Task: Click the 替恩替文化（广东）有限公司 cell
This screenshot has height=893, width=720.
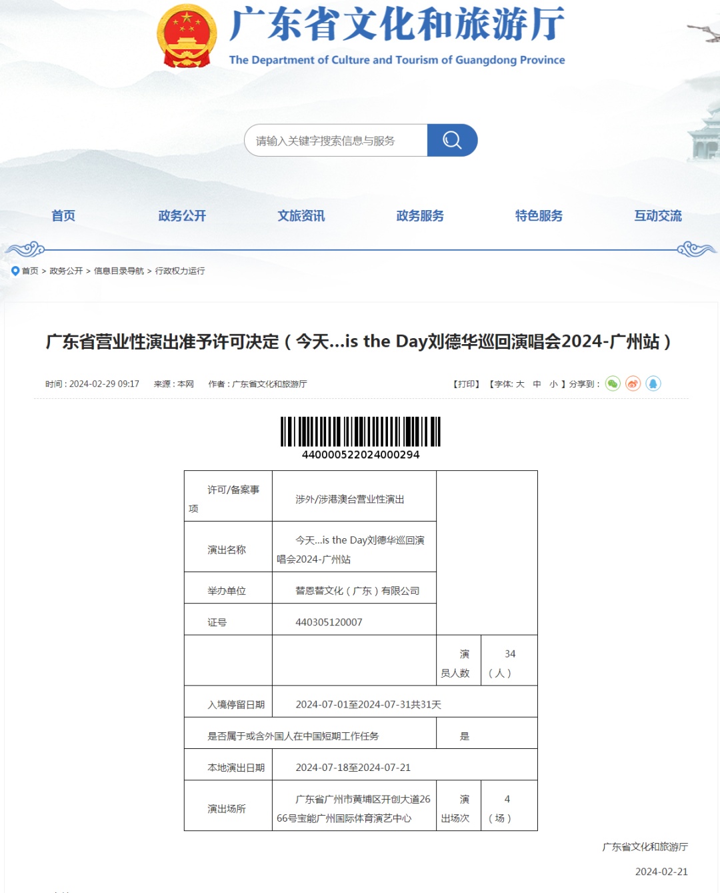Action: (x=354, y=588)
